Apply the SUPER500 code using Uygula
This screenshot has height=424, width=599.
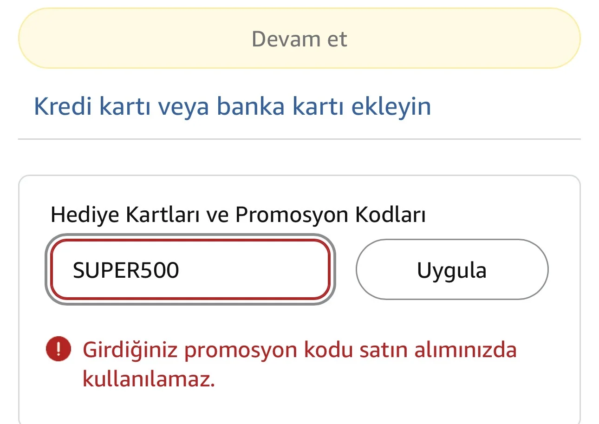tap(452, 270)
